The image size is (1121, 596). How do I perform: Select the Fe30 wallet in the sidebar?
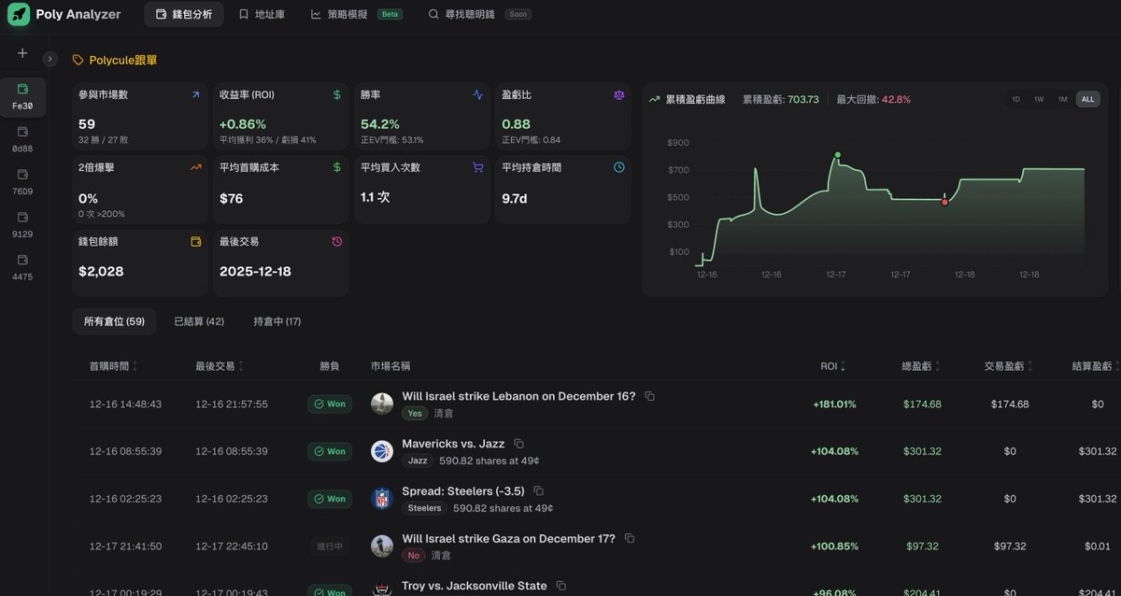[21, 96]
